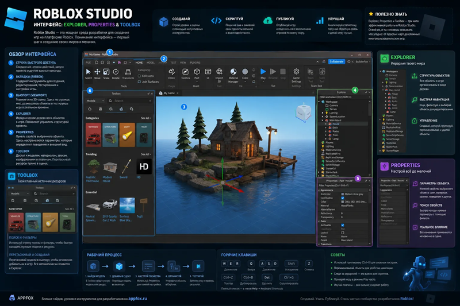Hit the Stop test button
460x306 pixels.
tap(283, 74)
